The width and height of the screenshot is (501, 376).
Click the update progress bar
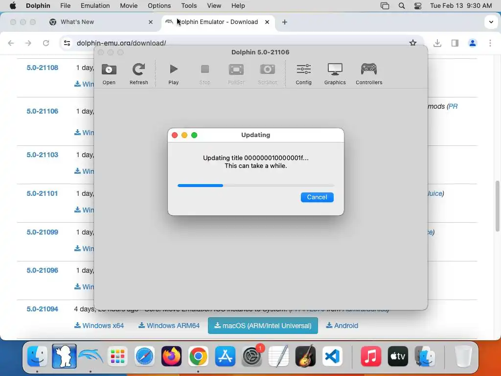tap(255, 186)
